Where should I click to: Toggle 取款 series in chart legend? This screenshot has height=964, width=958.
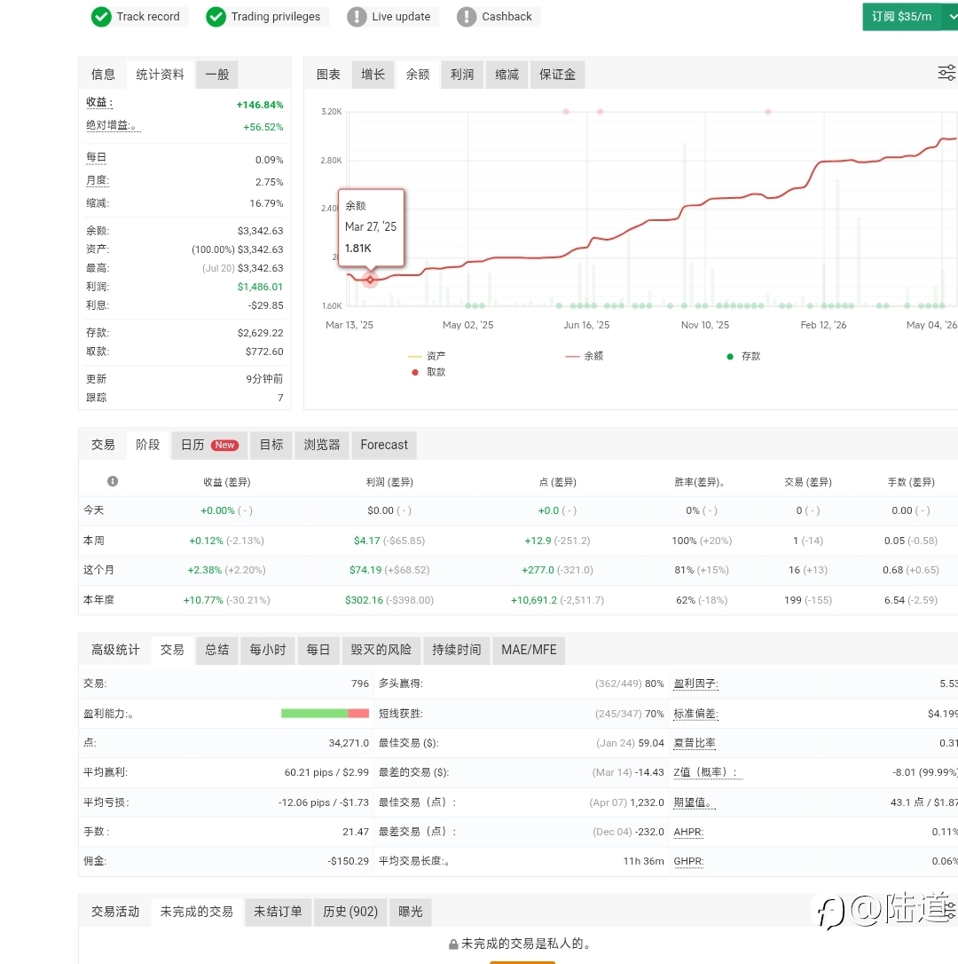point(428,372)
